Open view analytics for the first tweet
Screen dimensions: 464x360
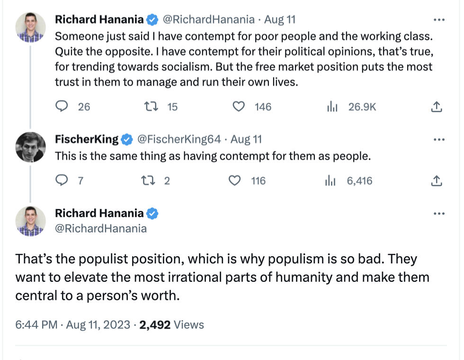pos(332,107)
